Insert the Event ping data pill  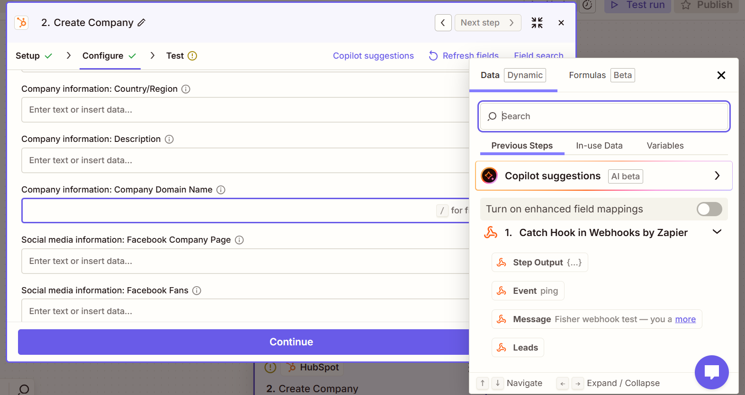tap(528, 291)
